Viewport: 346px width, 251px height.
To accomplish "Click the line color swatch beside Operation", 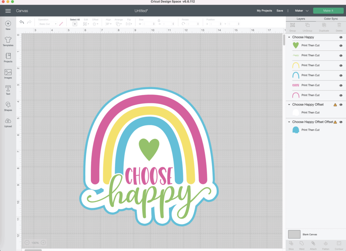I will [x=61, y=24].
